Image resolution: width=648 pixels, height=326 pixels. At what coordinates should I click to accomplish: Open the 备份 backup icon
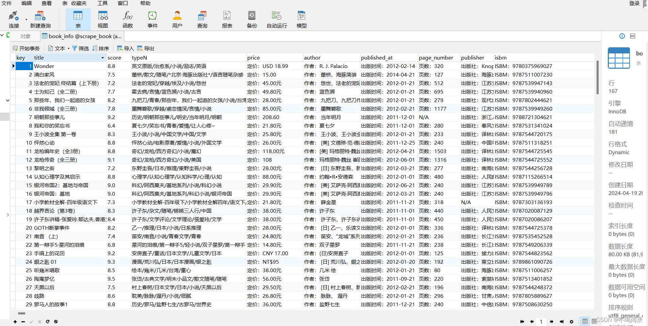click(x=252, y=19)
